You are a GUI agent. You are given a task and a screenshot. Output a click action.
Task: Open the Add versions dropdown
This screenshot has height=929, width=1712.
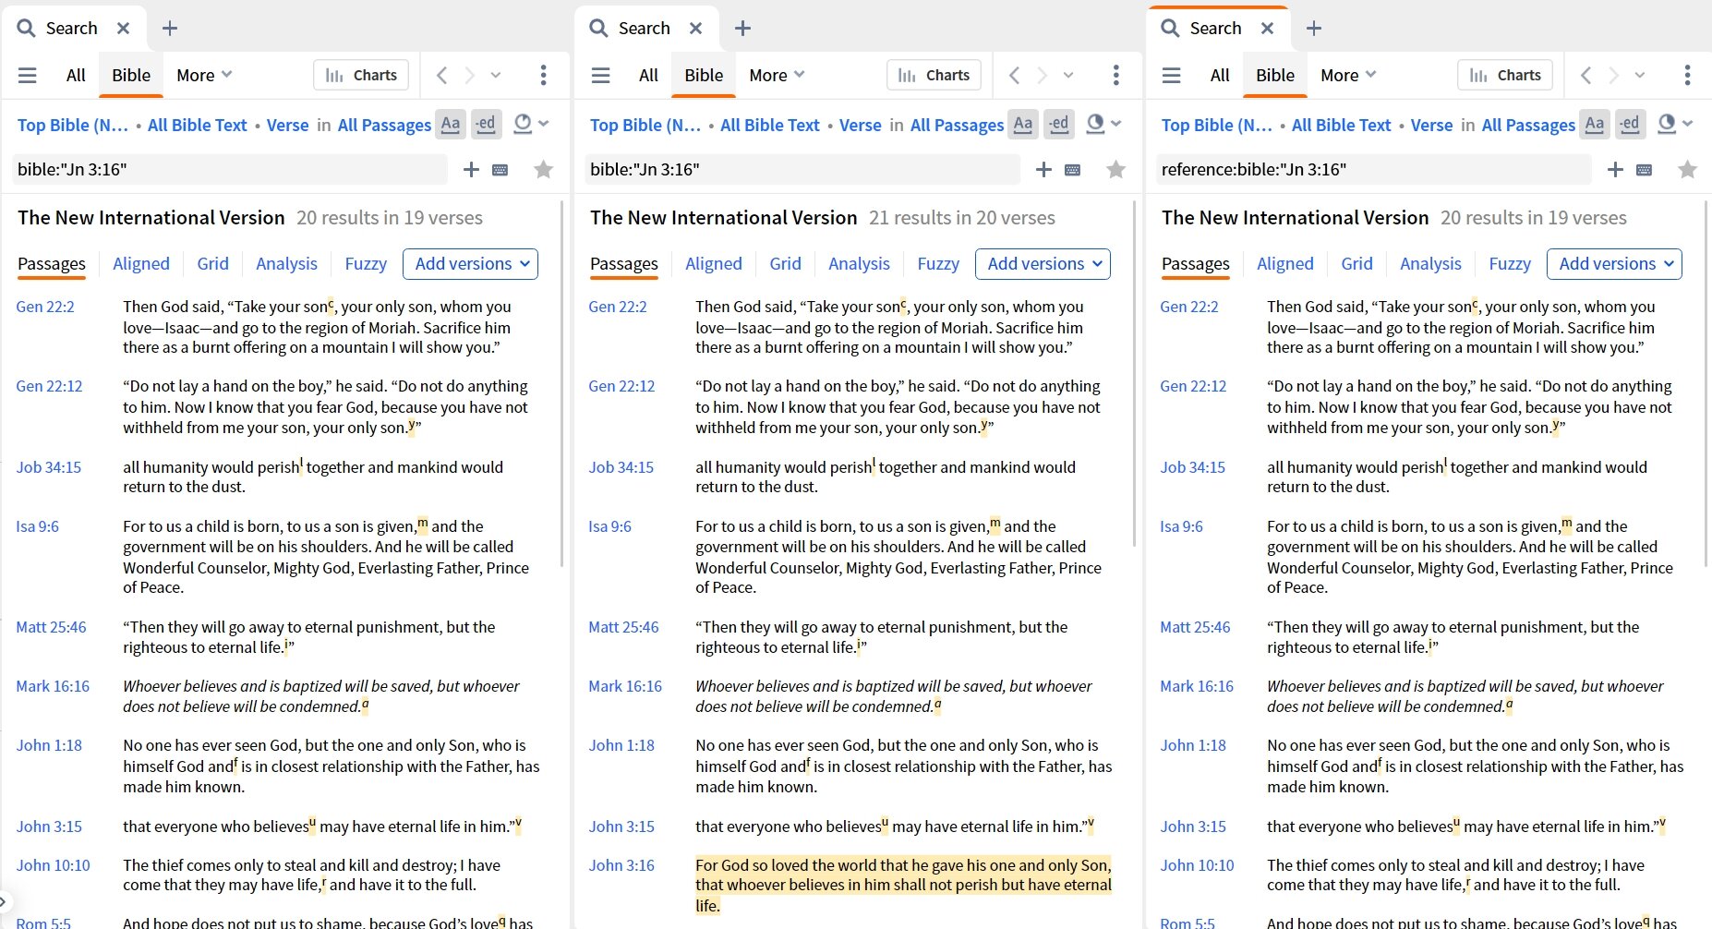point(470,264)
